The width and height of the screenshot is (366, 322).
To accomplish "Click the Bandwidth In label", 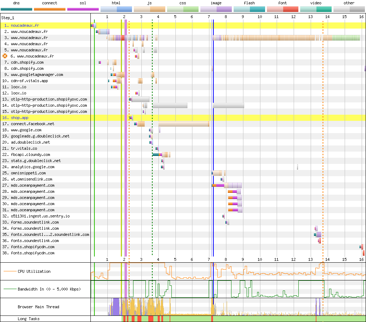I will [x=49, y=289].
